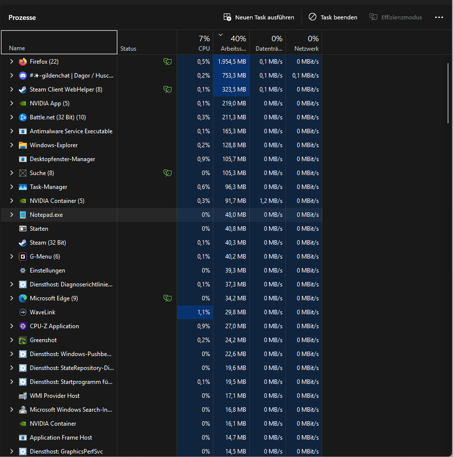The width and height of the screenshot is (453, 457).
Task: Expand the Steam Client WebHelper group
Action: [x=11, y=90]
